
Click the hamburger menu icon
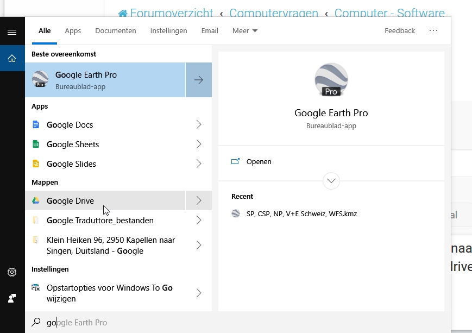[x=12, y=32]
